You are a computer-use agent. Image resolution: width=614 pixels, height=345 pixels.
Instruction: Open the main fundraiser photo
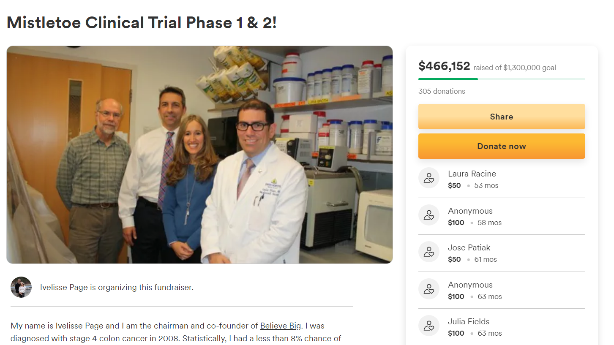199,155
